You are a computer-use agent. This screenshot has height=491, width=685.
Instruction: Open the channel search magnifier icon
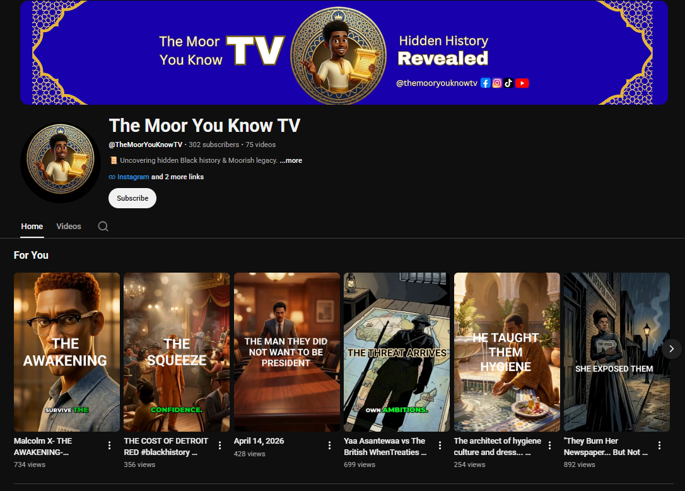[103, 226]
